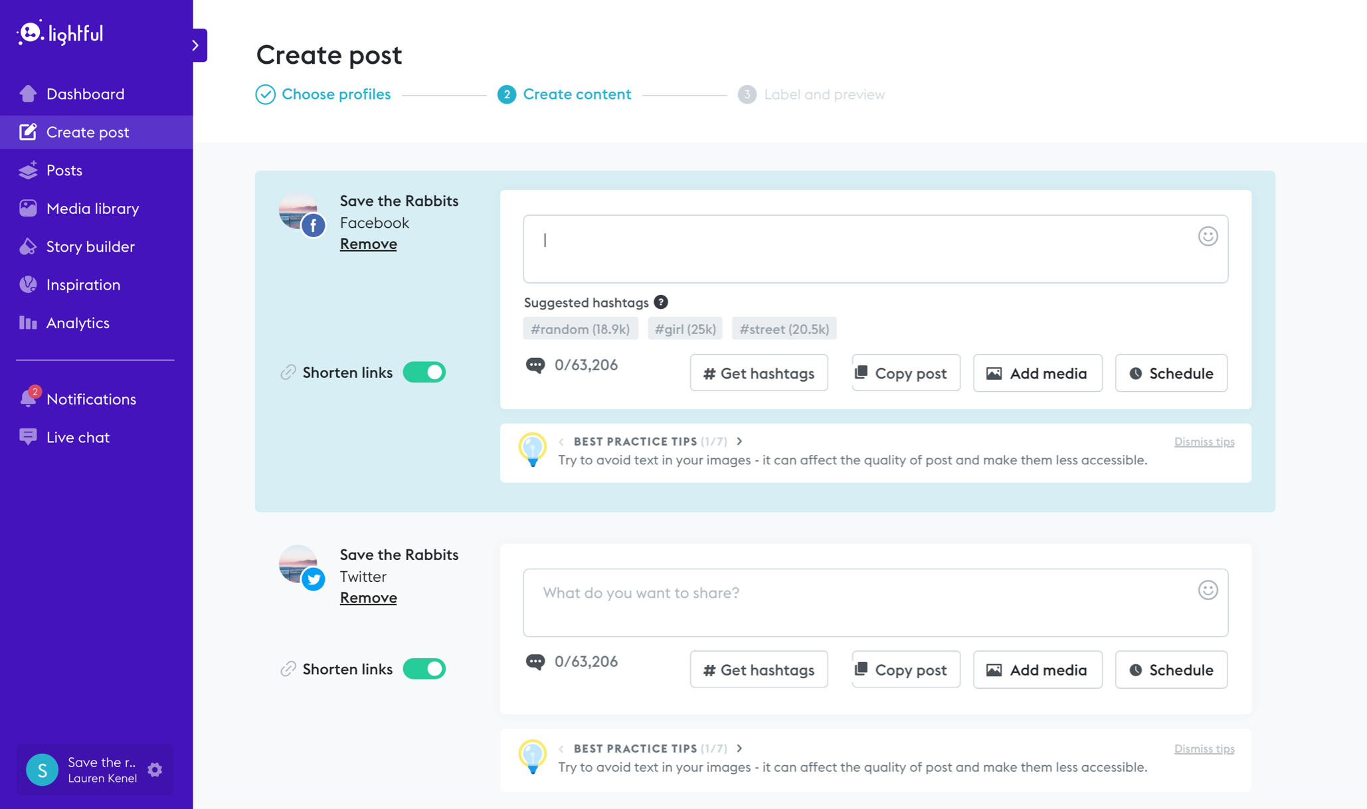Disable Shorten links for Facebook post
Image resolution: width=1367 pixels, height=809 pixels.
point(424,373)
